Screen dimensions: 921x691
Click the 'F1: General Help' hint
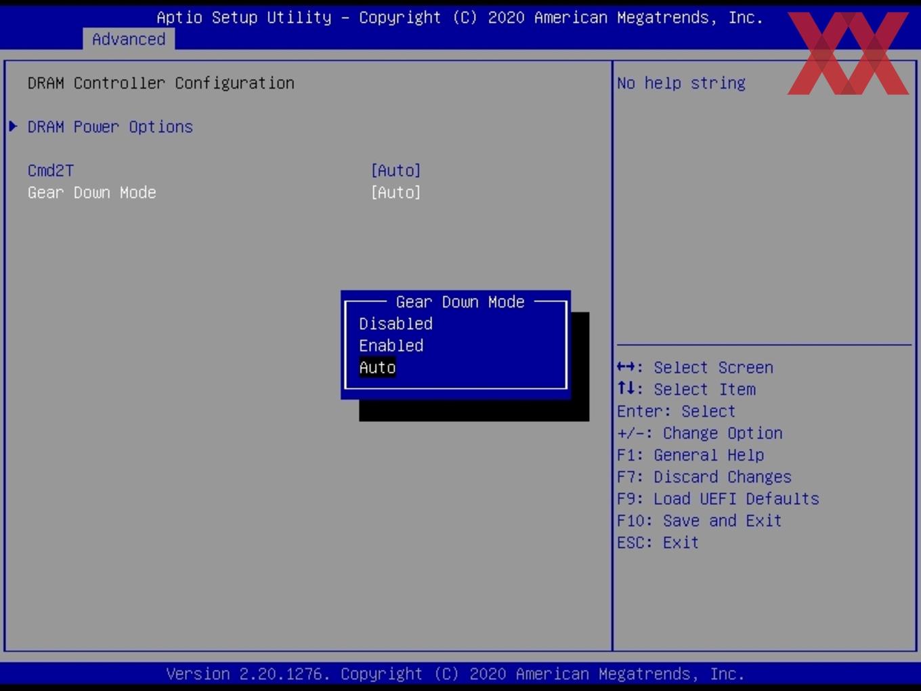690,455
